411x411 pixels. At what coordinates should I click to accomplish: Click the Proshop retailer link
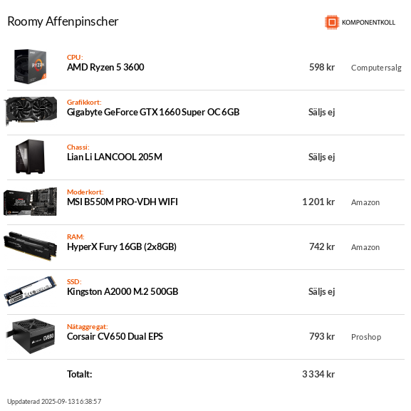pos(366,337)
